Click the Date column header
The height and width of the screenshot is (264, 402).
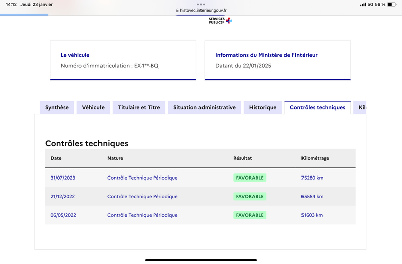56,158
